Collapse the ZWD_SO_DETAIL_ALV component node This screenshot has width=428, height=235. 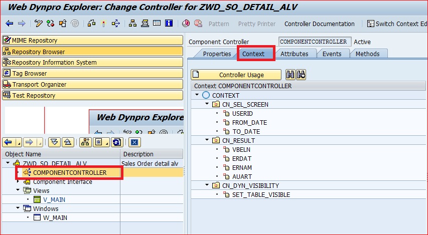(8, 163)
